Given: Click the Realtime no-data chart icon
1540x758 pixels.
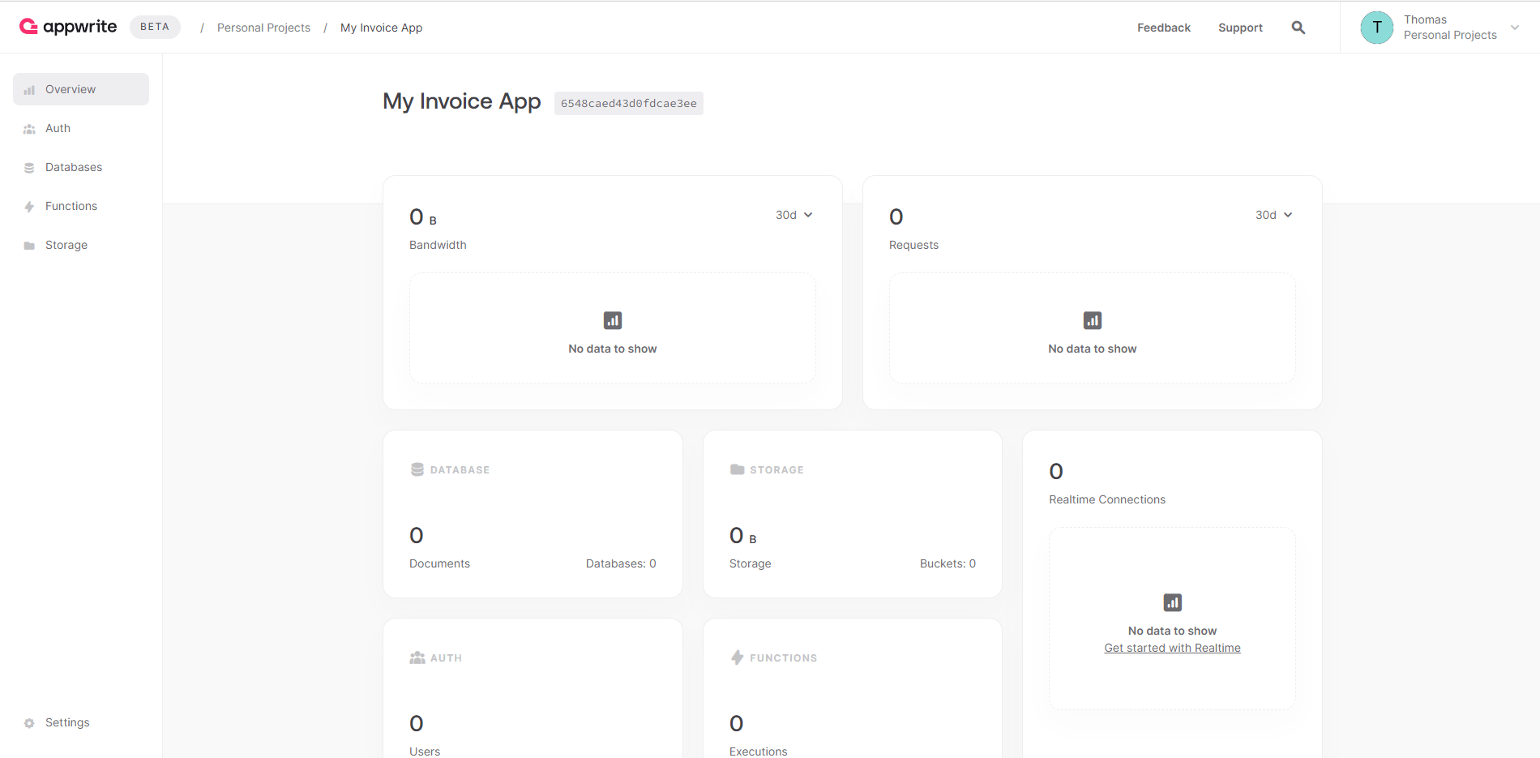Looking at the screenshot, I should pos(1173,602).
